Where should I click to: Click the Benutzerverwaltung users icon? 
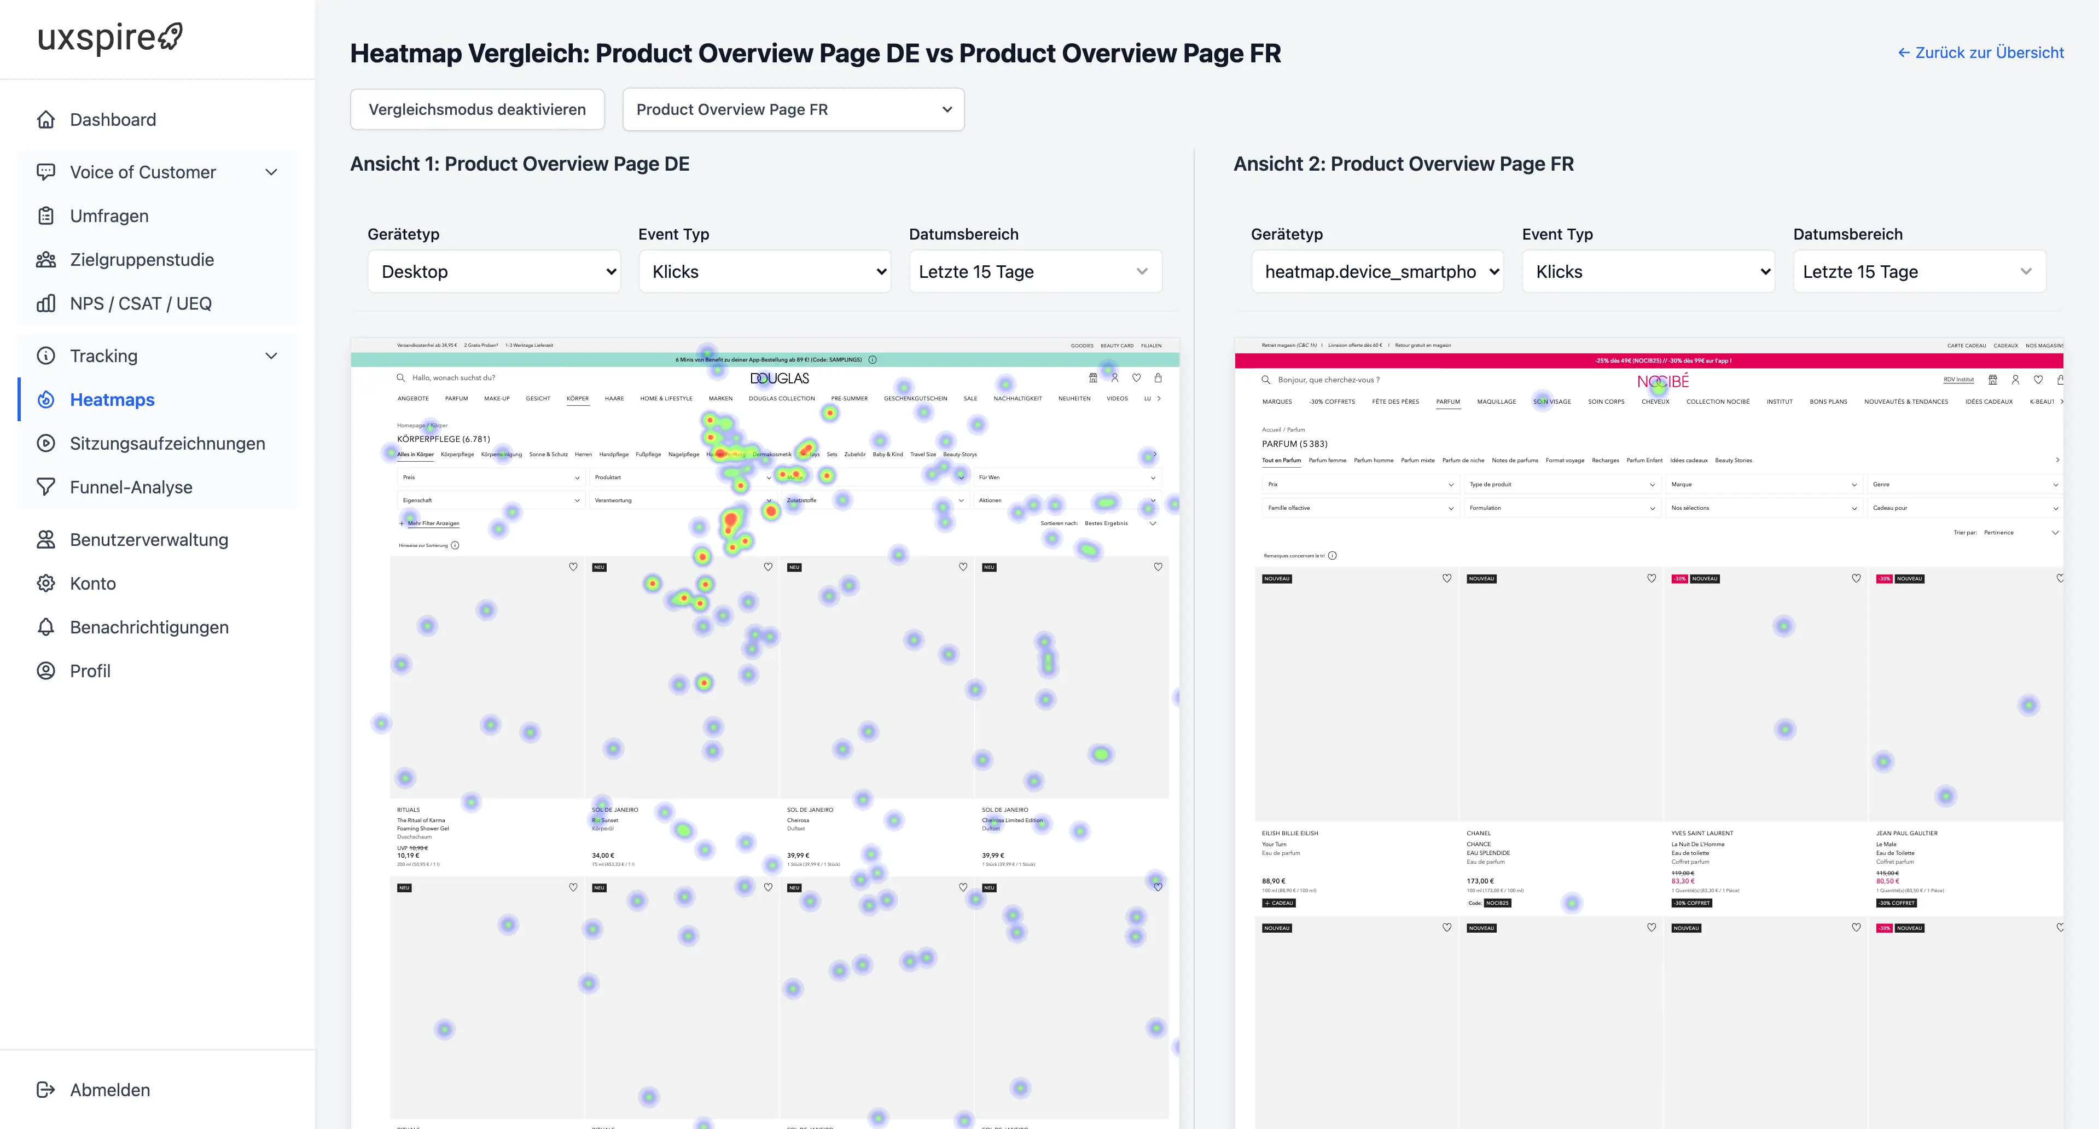click(x=45, y=539)
